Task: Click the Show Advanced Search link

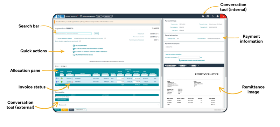Action: (x=65, y=38)
